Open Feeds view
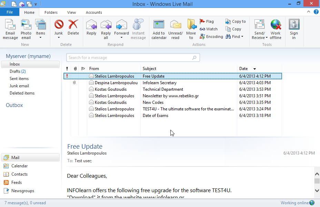 (x=13, y=183)
